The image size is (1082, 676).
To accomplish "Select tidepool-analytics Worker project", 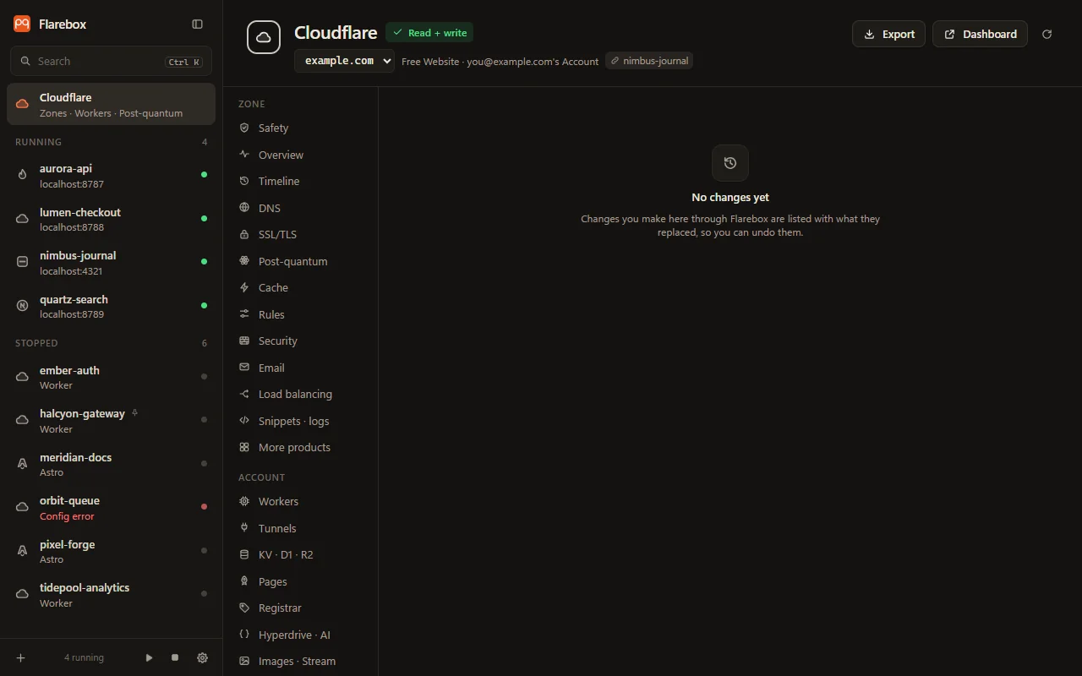I will (x=111, y=595).
